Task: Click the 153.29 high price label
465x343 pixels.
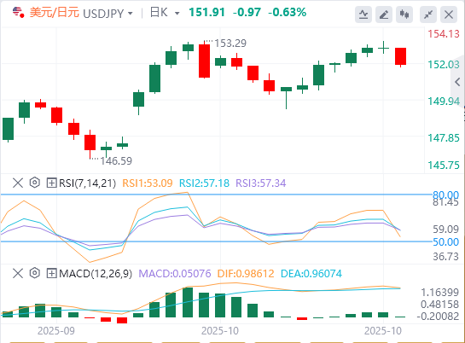Action: pyautogui.click(x=230, y=44)
